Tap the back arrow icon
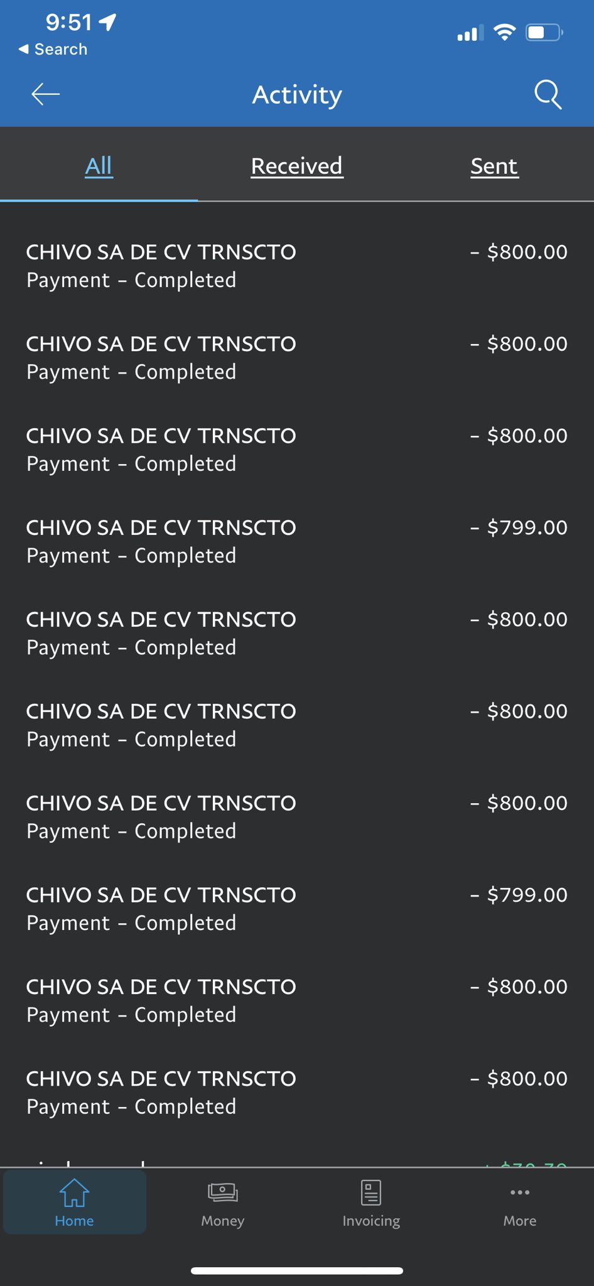Screen dimensions: 594x1286 45,94
